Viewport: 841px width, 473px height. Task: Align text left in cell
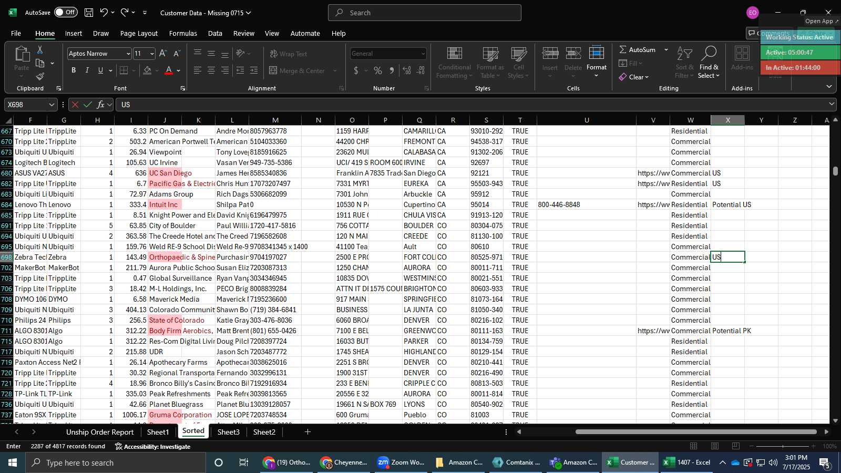pyautogui.click(x=198, y=70)
